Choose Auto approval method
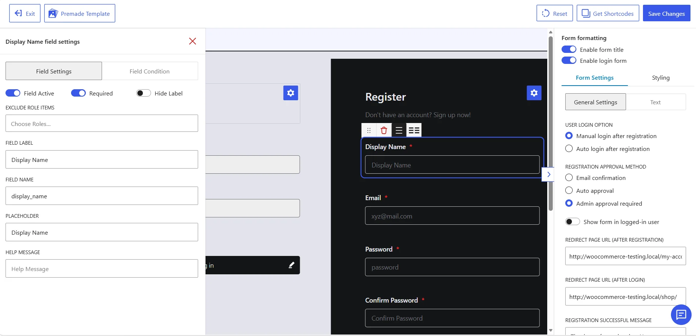 pyautogui.click(x=569, y=191)
